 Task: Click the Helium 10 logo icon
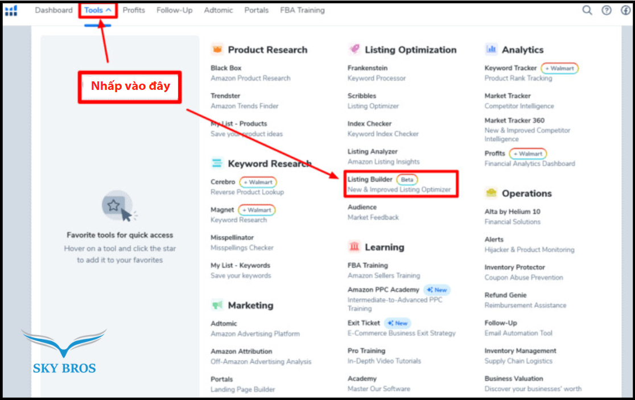[11, 10]
